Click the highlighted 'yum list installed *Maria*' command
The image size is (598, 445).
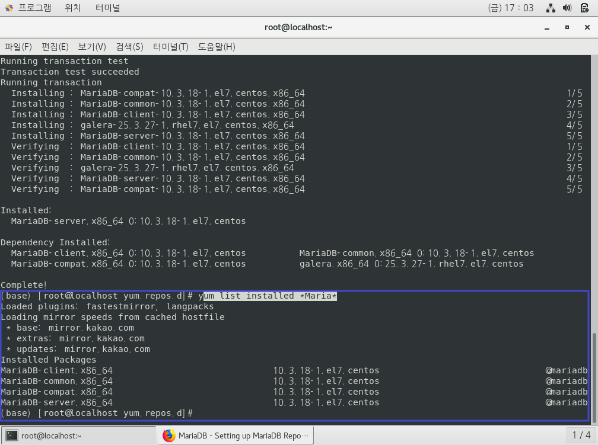click(x=268, y=296)
